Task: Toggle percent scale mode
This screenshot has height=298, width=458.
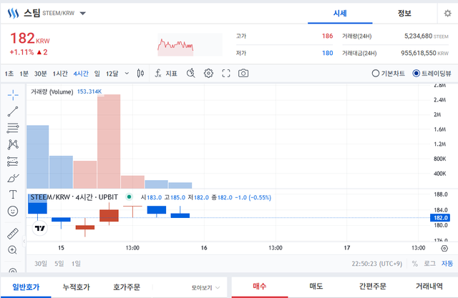Action: coord(414,264)
